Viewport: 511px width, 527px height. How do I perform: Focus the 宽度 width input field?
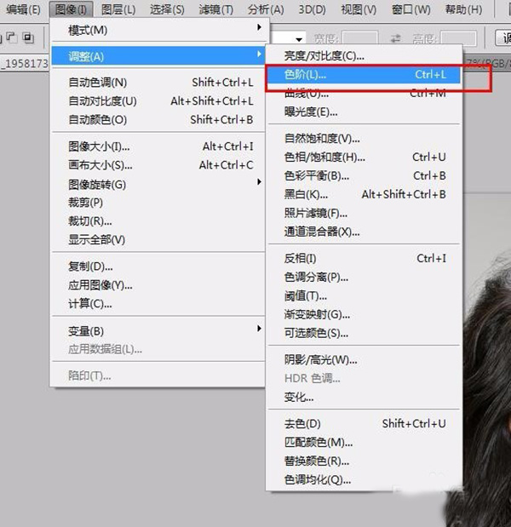359,38
